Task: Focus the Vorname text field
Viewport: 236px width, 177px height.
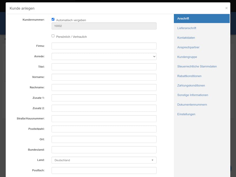Action: pyautogui.click(x=104, y=77)
